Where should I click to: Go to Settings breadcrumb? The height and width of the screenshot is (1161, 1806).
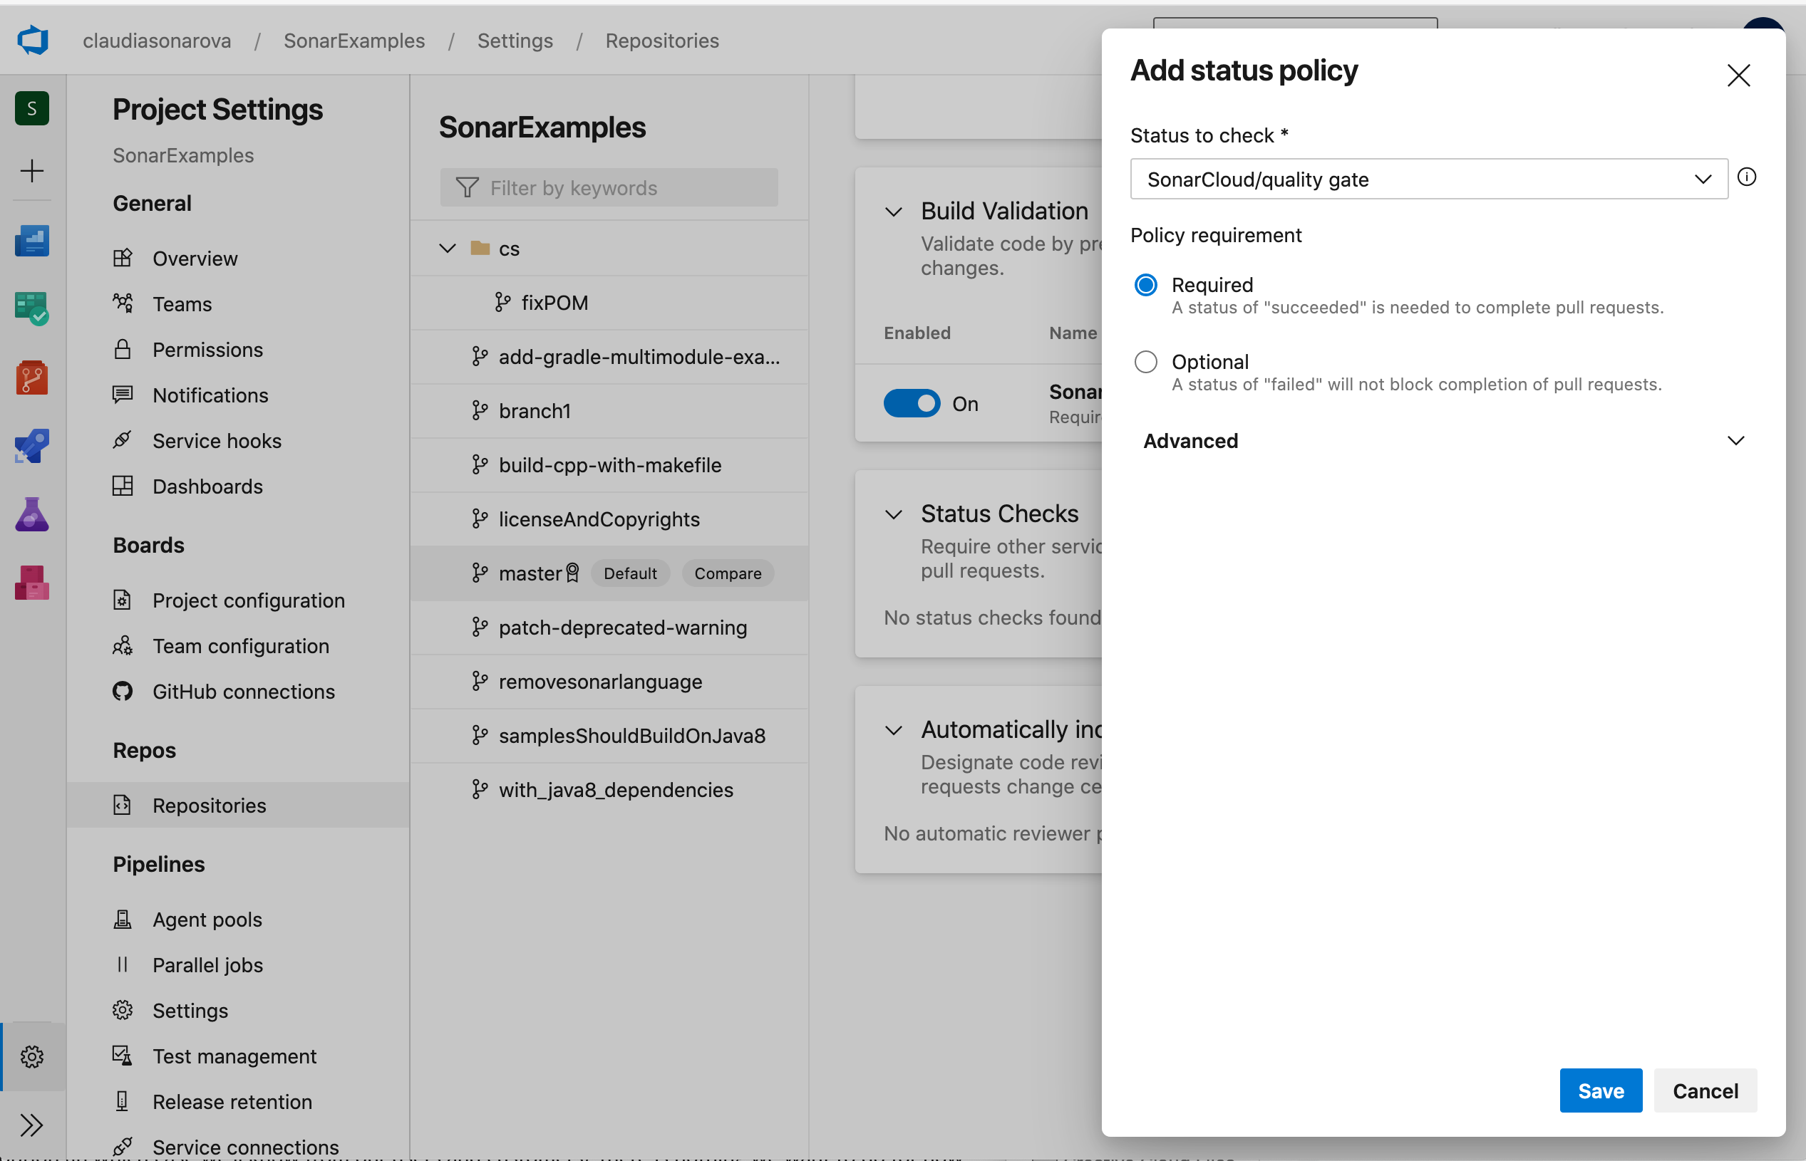point(515,41)
